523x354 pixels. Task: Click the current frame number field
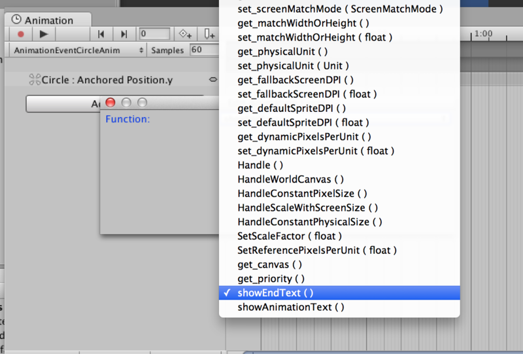154,34
